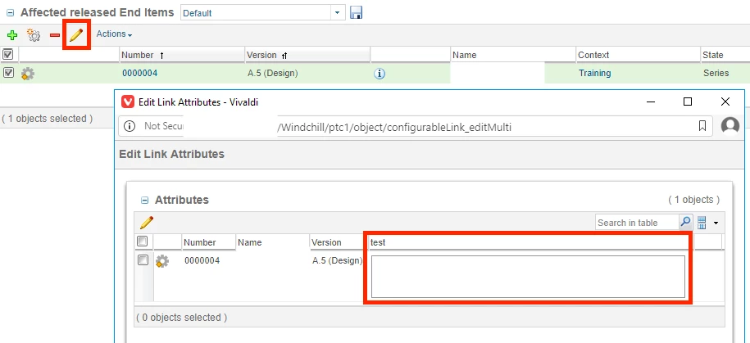750x343 pixels.
Task: Toggle select-all checkbox in Attributes table header
Action: 142,241
